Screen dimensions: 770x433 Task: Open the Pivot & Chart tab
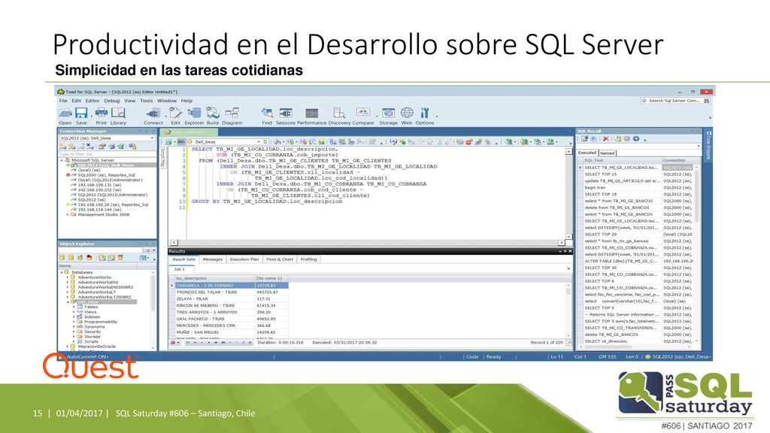tap(280, 259)
